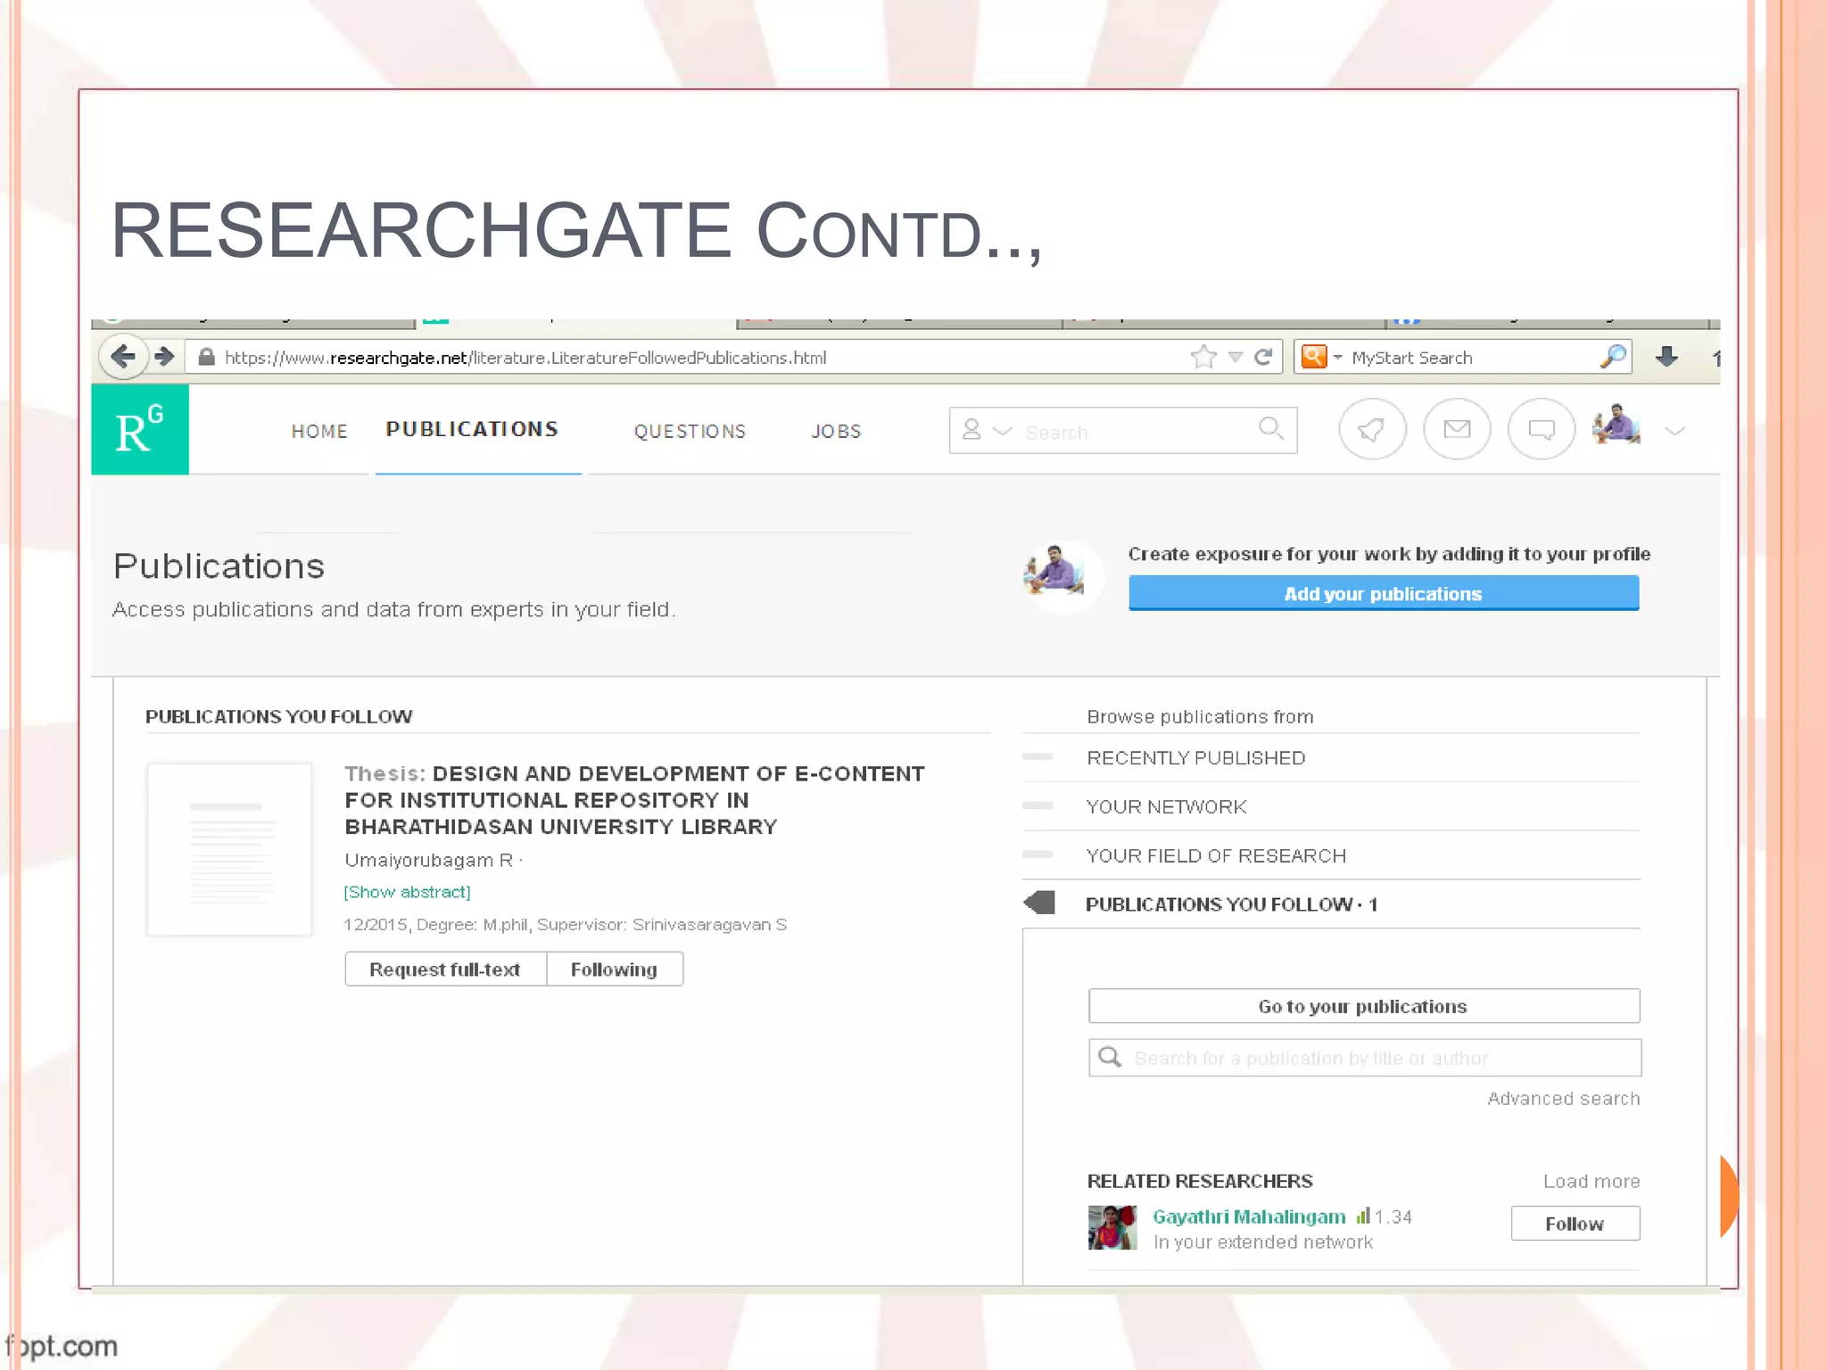
Task: Open messages envelope icon
Action: [x=1457, y=430]
